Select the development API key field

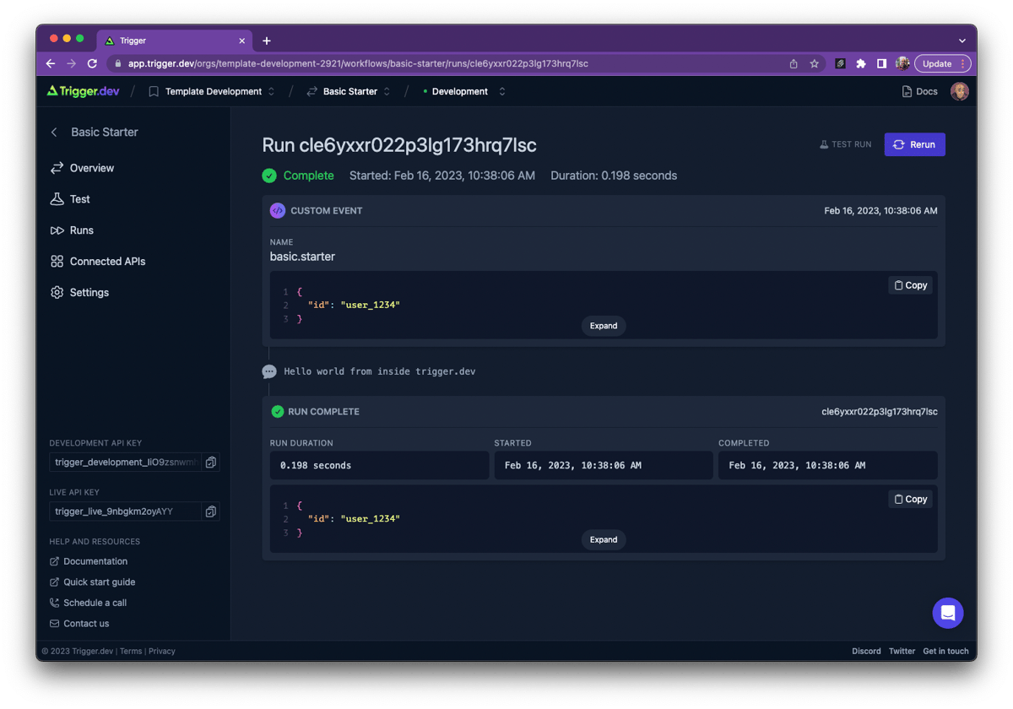click(126, 463)
